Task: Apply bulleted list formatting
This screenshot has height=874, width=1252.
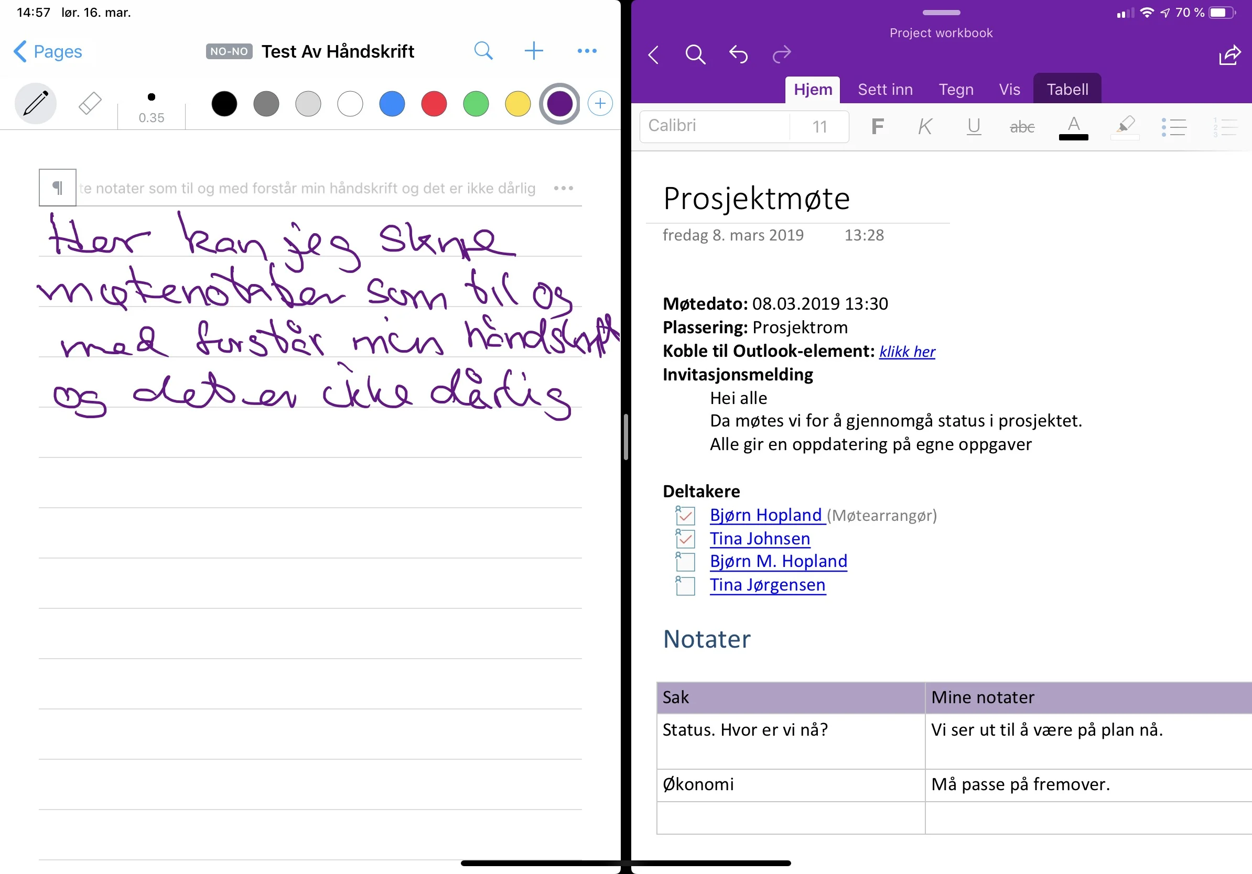Action: 1174,126
